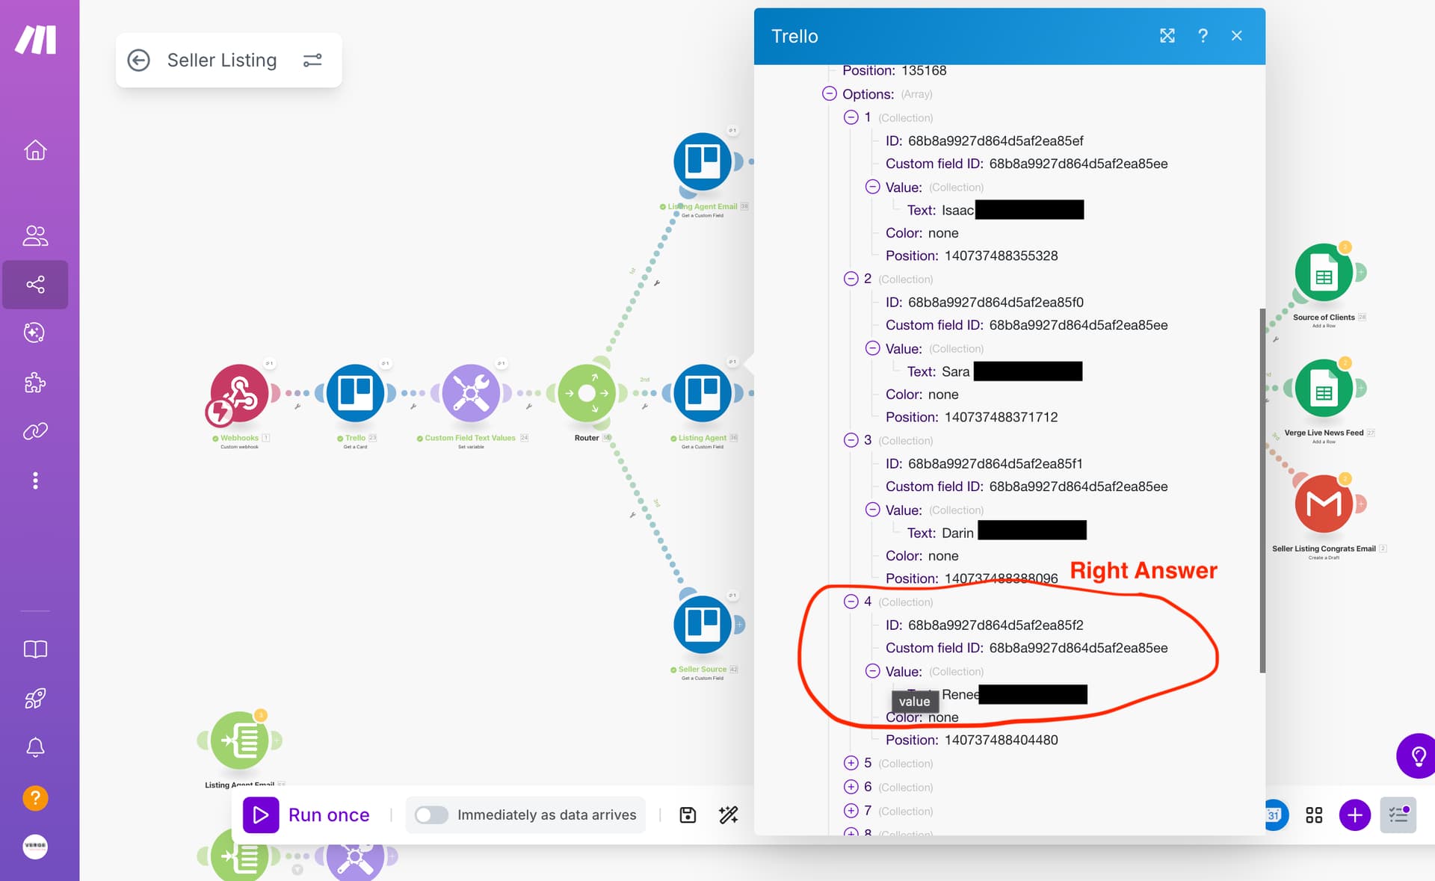Image resolution: width=1435 pixels, height=881 pixels.
Task: Click ID value 68b8a9927d864d5af2ea85ef
Action: click(996, 140)
